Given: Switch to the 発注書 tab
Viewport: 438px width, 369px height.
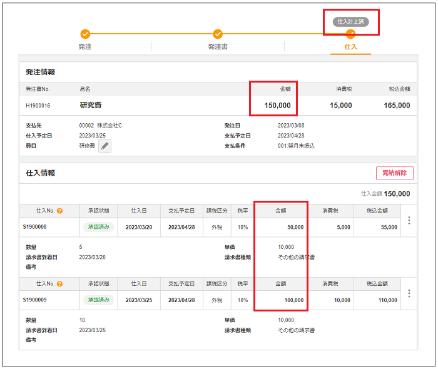Looking at the screenshot, I should [218, 47].
